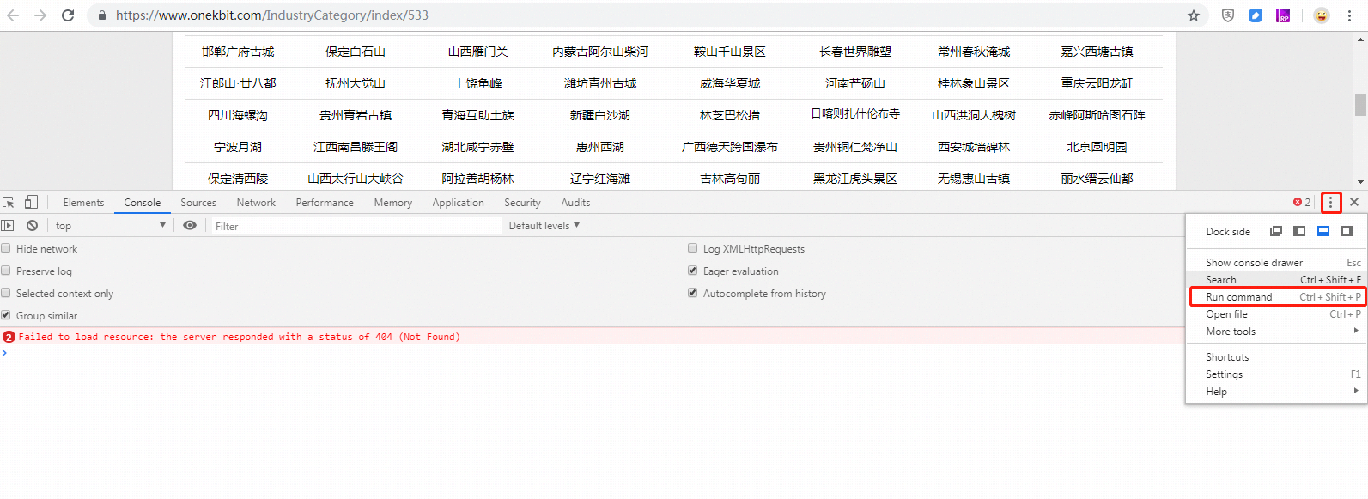
Task: Reload the page using refresh icon
Action: point(68,15)
